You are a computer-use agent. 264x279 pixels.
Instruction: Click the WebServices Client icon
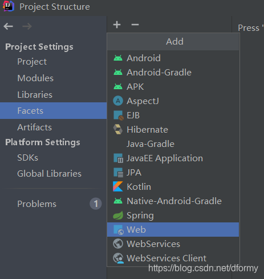click(x=118, y=258)
